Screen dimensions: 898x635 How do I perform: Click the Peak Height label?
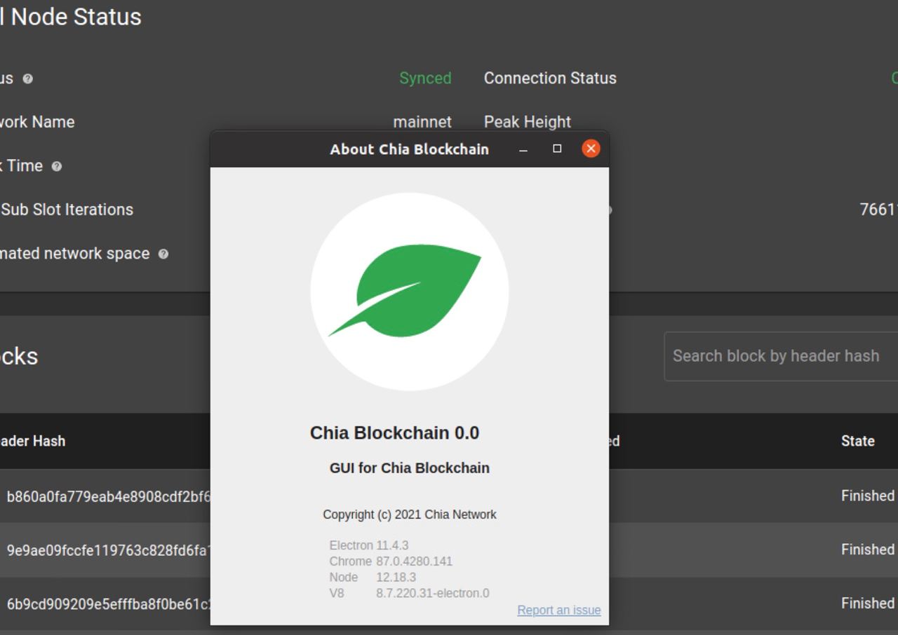[528, 122]
